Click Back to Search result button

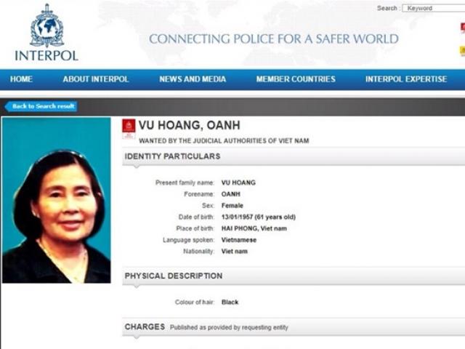pos(41,106)
